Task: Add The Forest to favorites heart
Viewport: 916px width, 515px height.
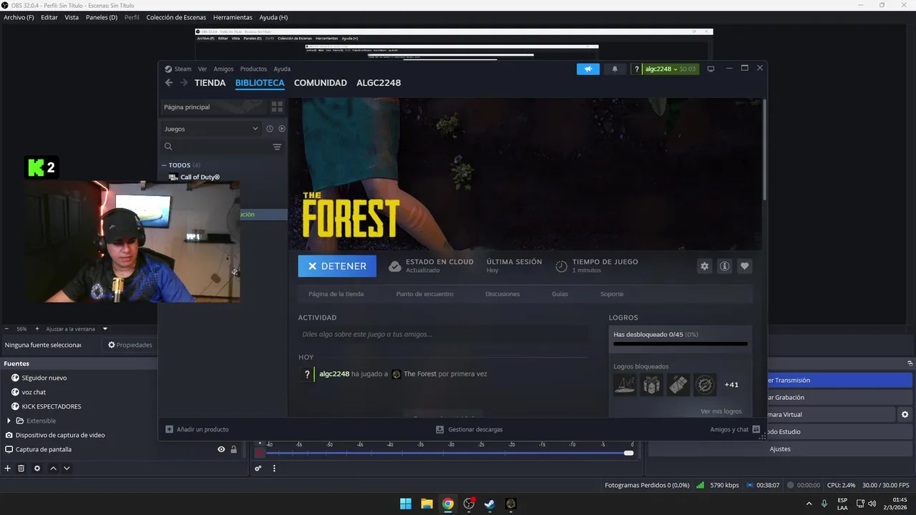Action: pyautogui.click(x=745, y=266)
